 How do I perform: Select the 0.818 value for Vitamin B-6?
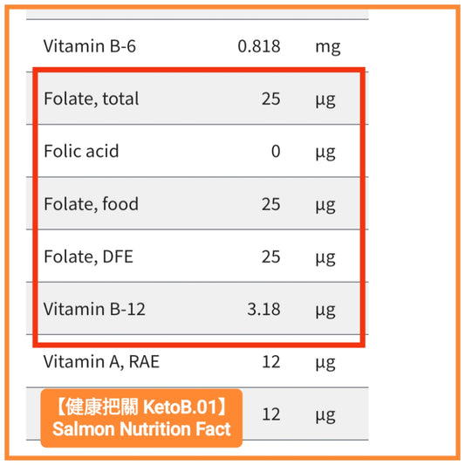pos(259,46)
